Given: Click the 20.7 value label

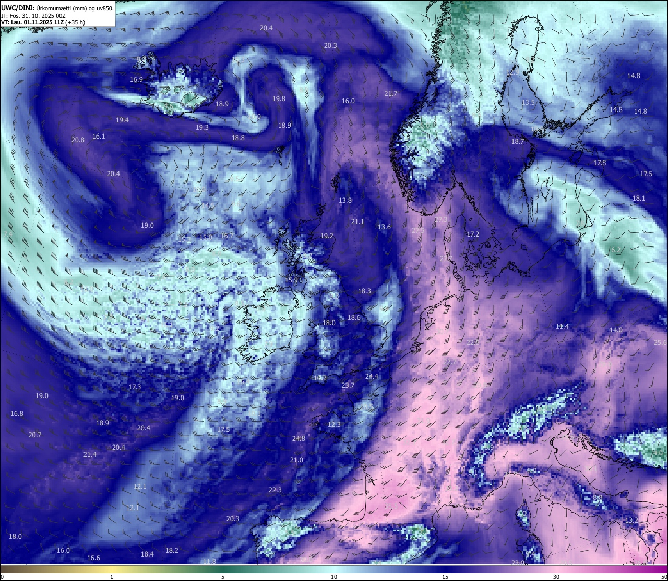Looking at the screenshot, I should (35, 435).
